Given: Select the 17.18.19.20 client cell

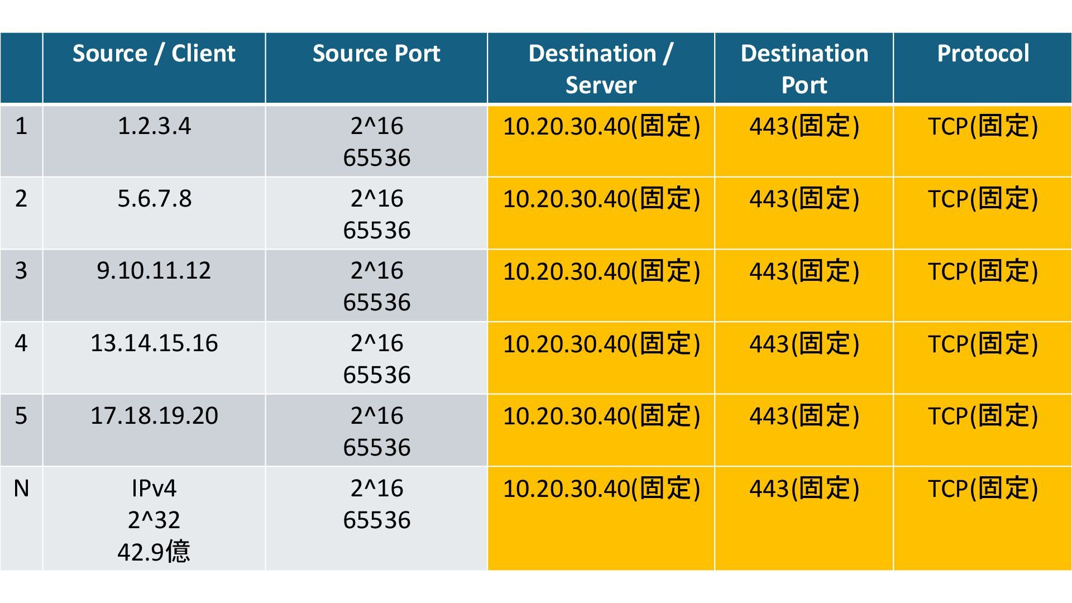Looking at the screenshot, I should (154, 430).
